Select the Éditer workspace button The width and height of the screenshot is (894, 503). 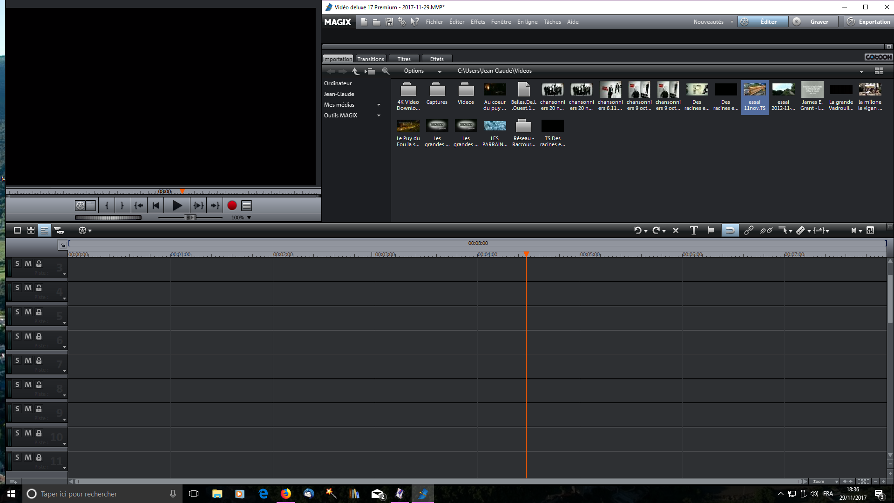[x=763, y=22]
